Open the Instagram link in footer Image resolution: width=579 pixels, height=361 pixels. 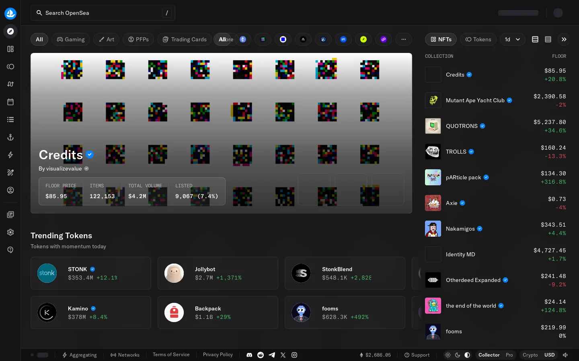tap(294, 355)
